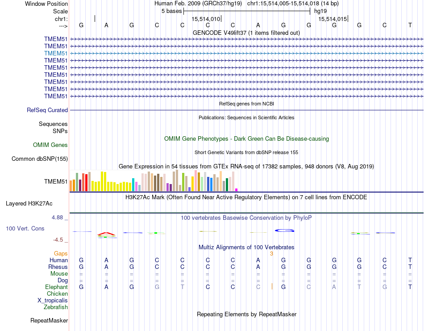424x331 pixels.
Task: Click the -4.5 conservation scale minimum
Action: pyautogui.click(x=58, y=240)
